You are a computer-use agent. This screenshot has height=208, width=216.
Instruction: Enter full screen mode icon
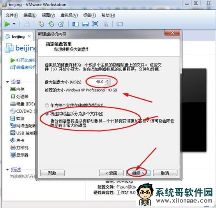[x=95, y=24]
